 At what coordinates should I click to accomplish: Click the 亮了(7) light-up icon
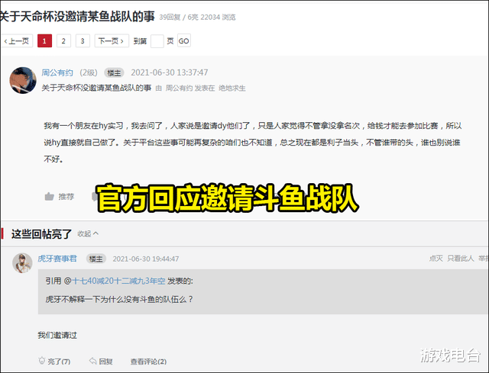point(42,361)
